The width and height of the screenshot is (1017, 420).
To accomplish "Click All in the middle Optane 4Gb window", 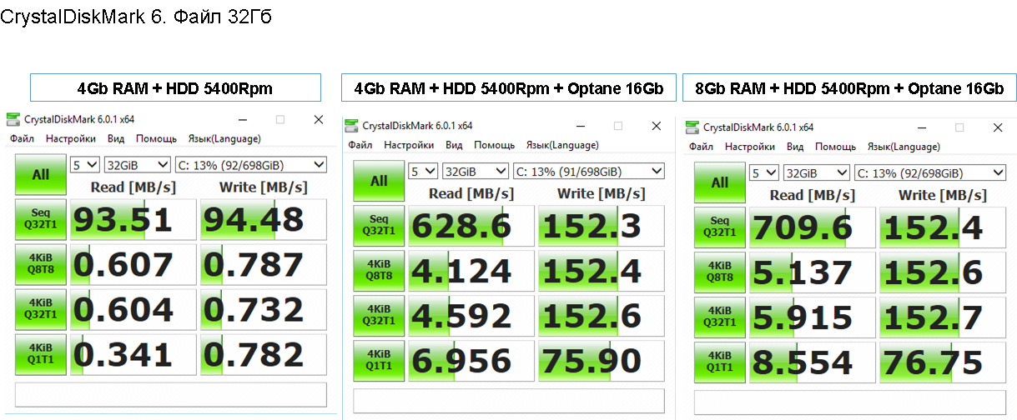I will [379, 181].
